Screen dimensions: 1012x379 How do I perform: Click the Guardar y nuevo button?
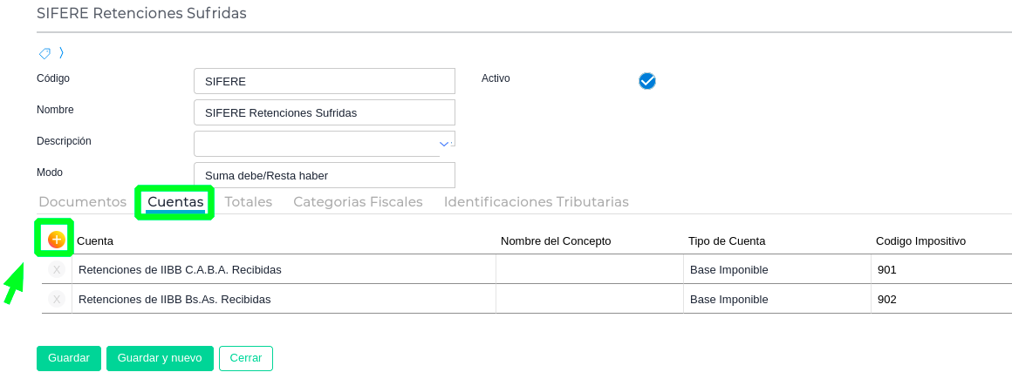(160, 358)
